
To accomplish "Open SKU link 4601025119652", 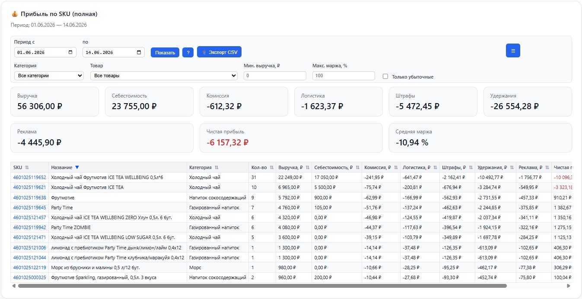I will [29, 177].
